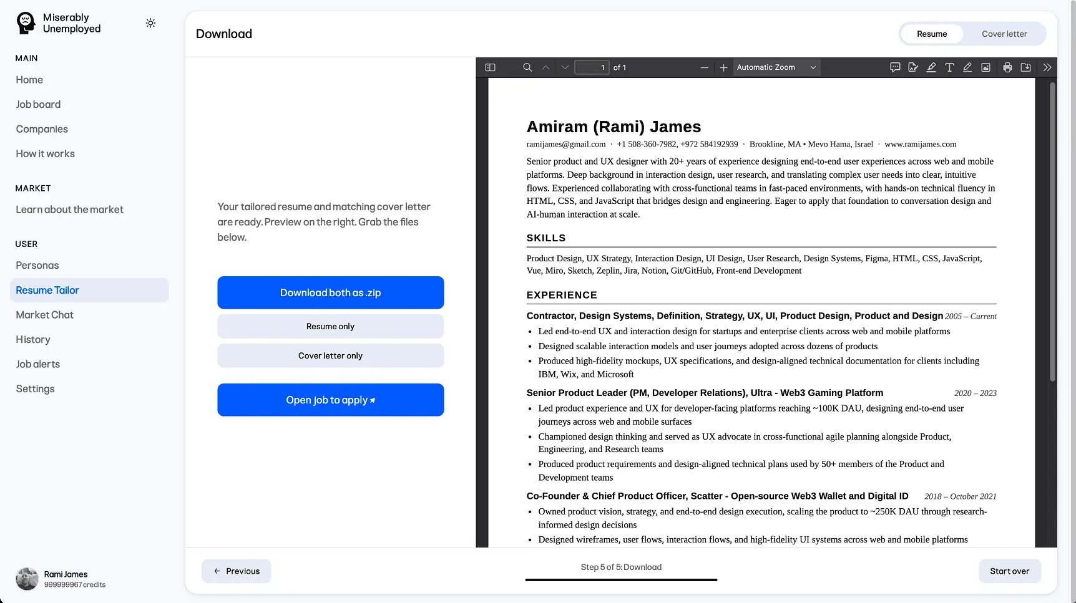
Task: Go back with the Previous button
Action: [237, 571]
